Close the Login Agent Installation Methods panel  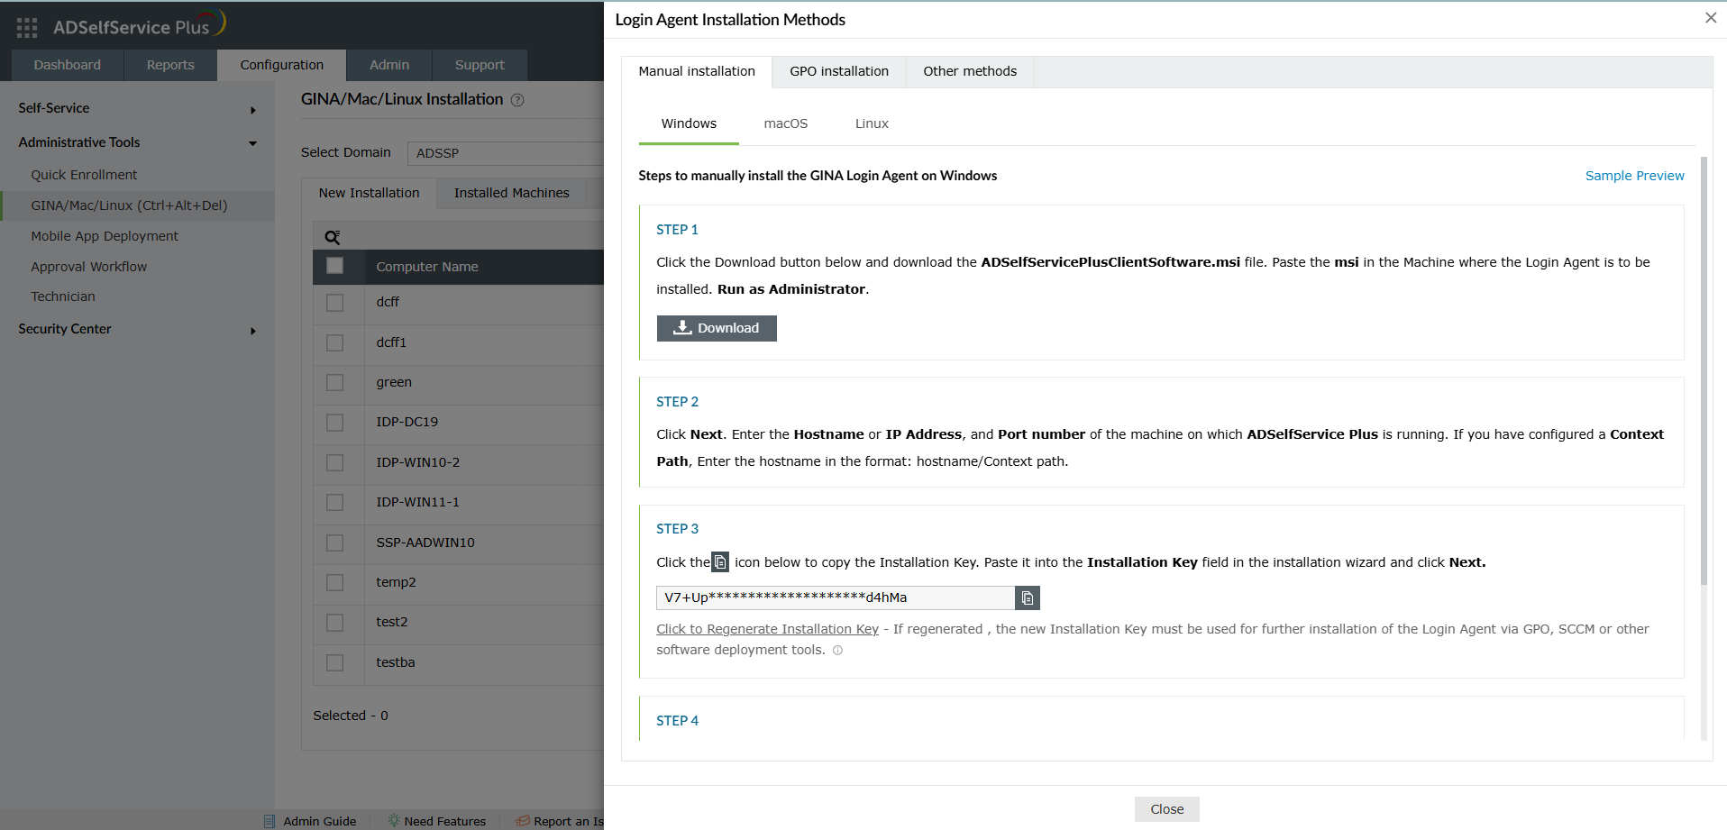(1710, 18)
